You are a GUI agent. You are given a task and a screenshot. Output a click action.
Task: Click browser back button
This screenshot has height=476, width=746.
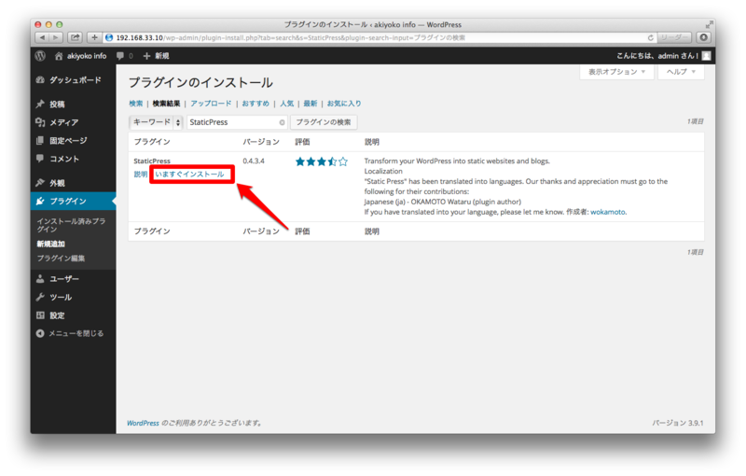[x=42, y=37]
